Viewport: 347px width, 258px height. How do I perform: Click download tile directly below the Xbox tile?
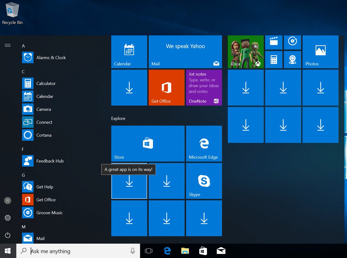tap(246, 87)
